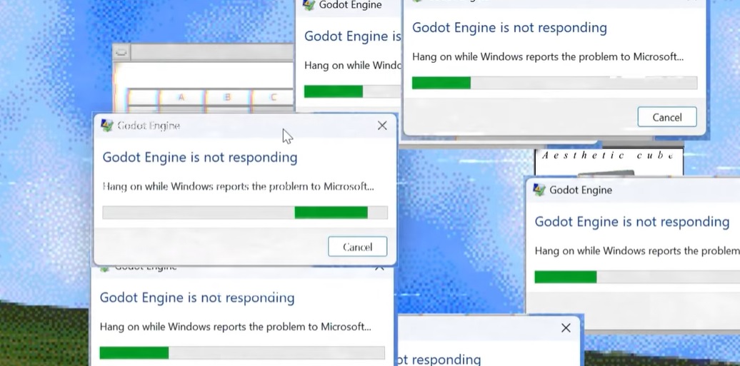740x366 pixels.
Task: Select column C header in spreadsheet
Action: [274, 97]
